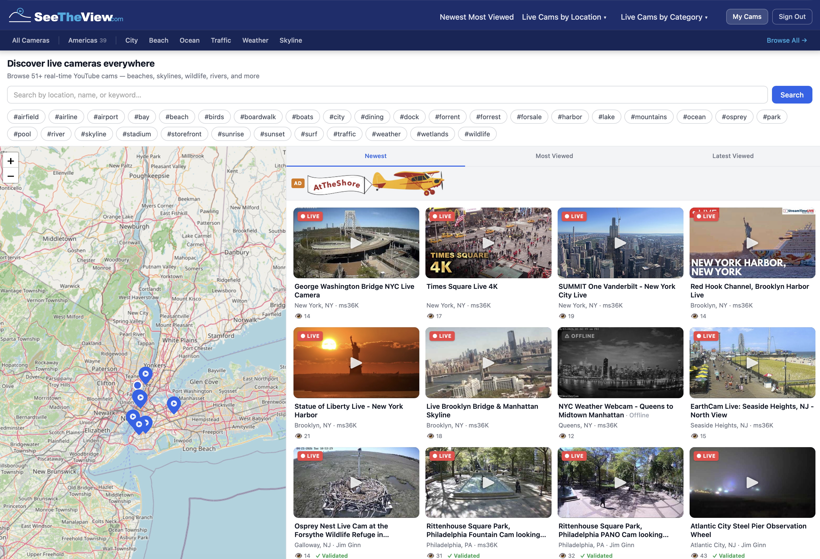Screen dimensions: 820x559
Task: Select the Ocean category
Action: [x=190, y=40]
